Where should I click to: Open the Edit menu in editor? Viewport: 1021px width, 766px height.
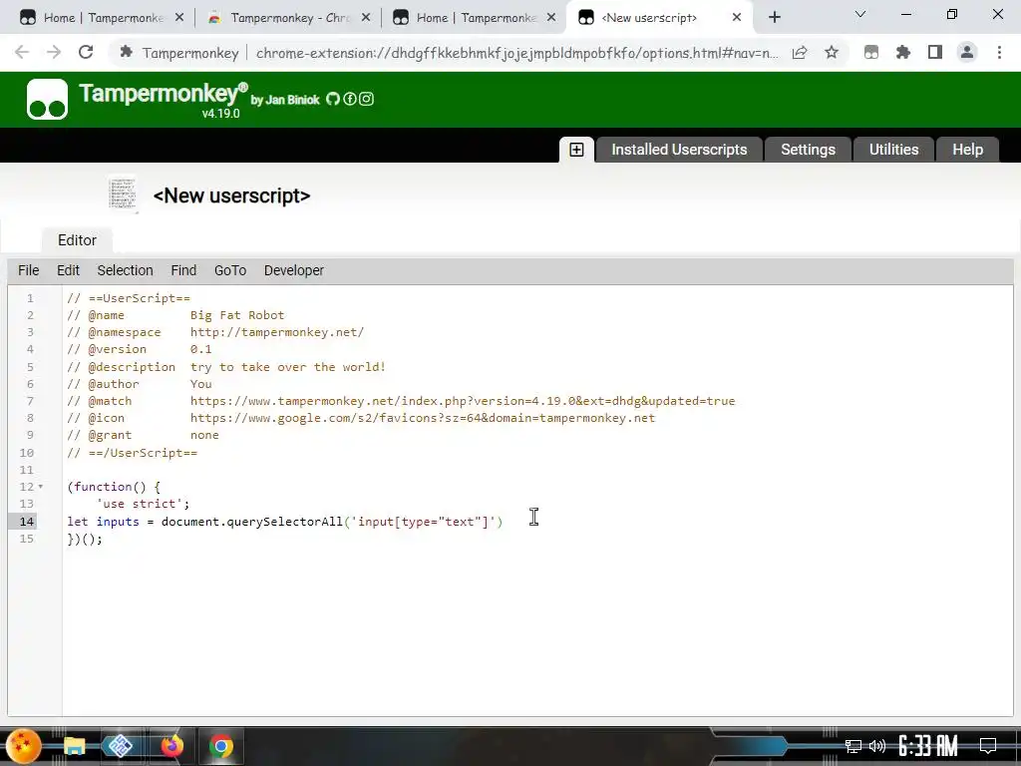(68, 270)
